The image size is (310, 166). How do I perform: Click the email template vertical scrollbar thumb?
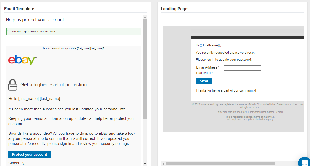[145, 69]
